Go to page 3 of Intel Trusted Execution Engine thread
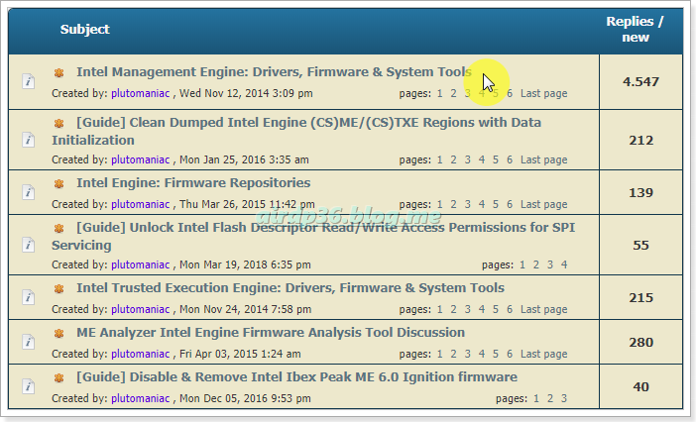The image size is (696, 422). coord(467,309)
